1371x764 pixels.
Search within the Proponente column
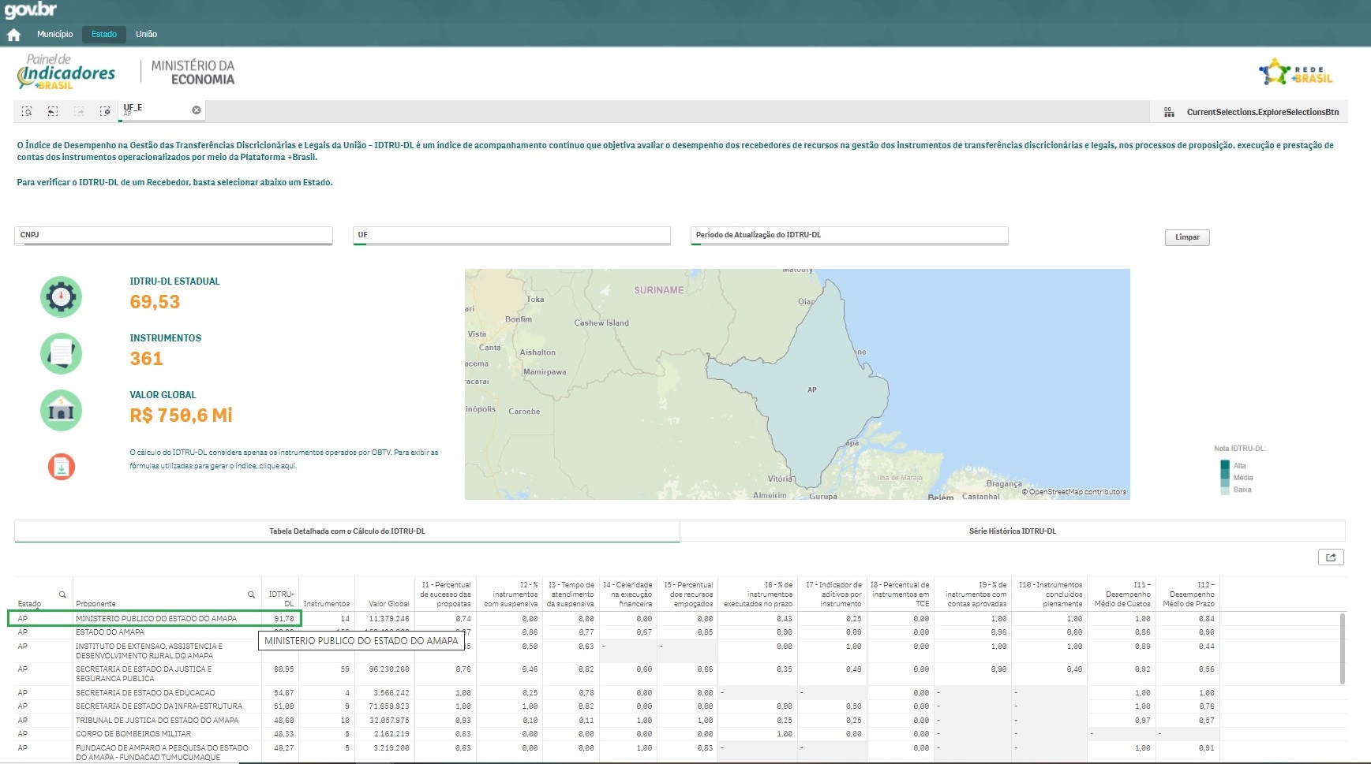pyautogui.click(x=251, y=594)
